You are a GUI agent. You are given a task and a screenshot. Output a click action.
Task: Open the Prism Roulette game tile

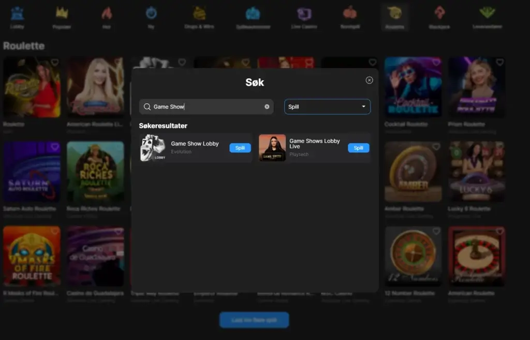click(x=477, y=88)
